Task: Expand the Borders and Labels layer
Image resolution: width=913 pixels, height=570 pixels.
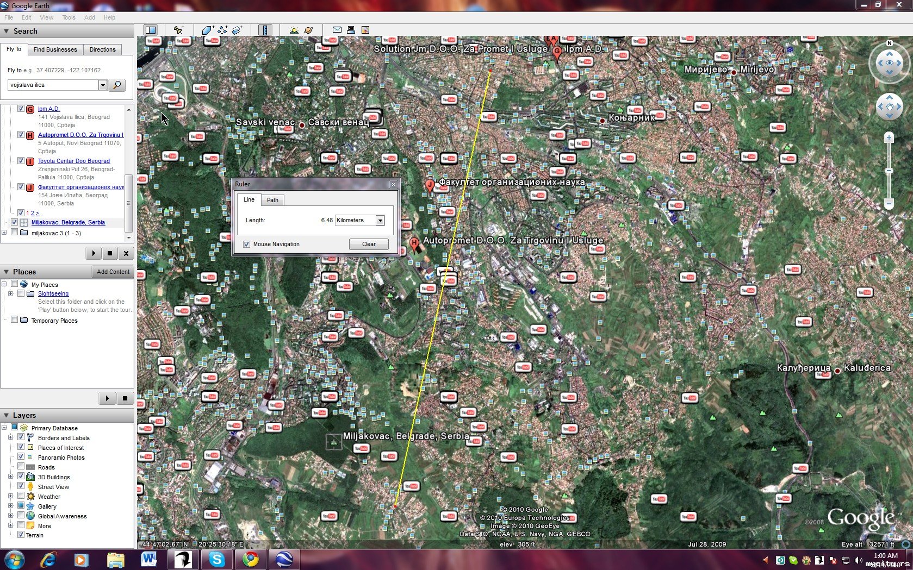Action: click(x=10, y=437)
